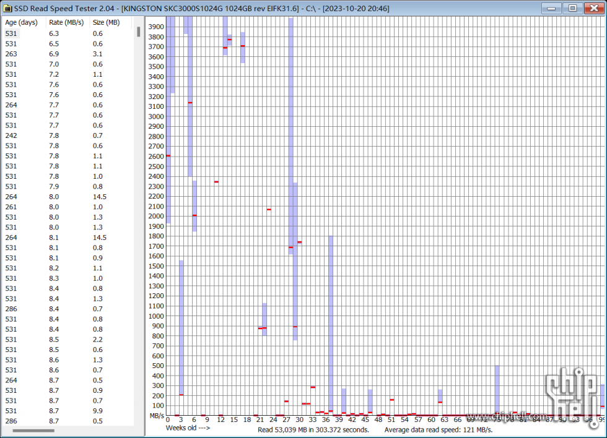Click the 'Weeks old --->' axis label
Screen dimensions: 607x438
(188, 428)
